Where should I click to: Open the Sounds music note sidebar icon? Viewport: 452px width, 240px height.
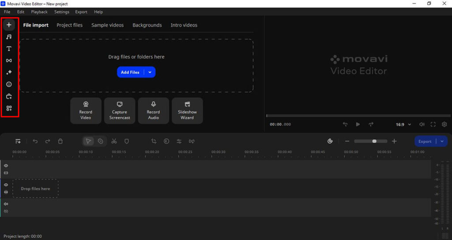click(x=9, y=37)
